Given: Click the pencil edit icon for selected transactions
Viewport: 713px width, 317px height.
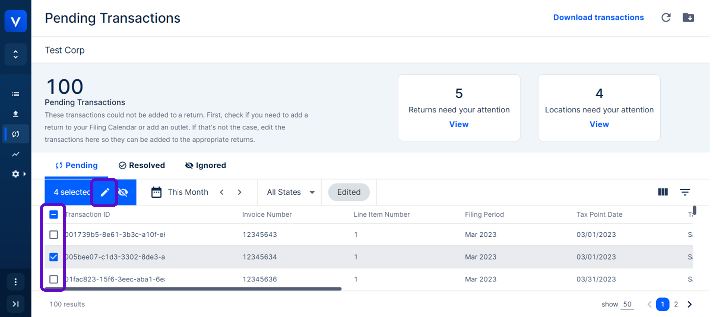Looking at the screenshot, I should pos(105,192).
